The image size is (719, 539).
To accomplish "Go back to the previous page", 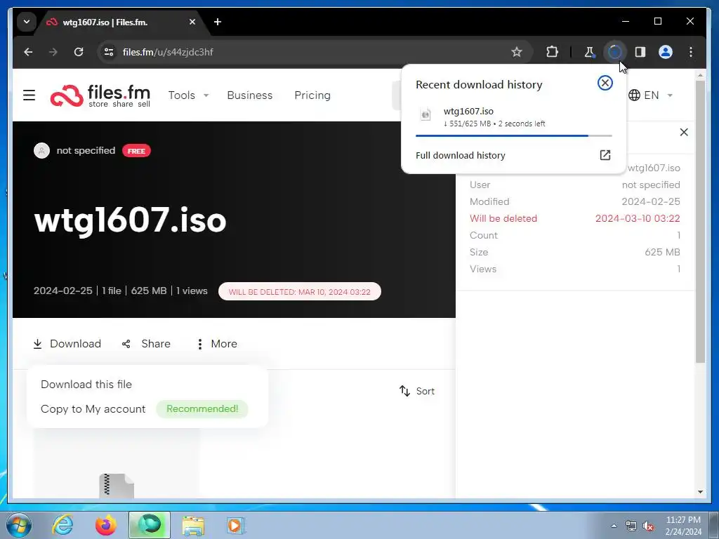I will point(28,52).
